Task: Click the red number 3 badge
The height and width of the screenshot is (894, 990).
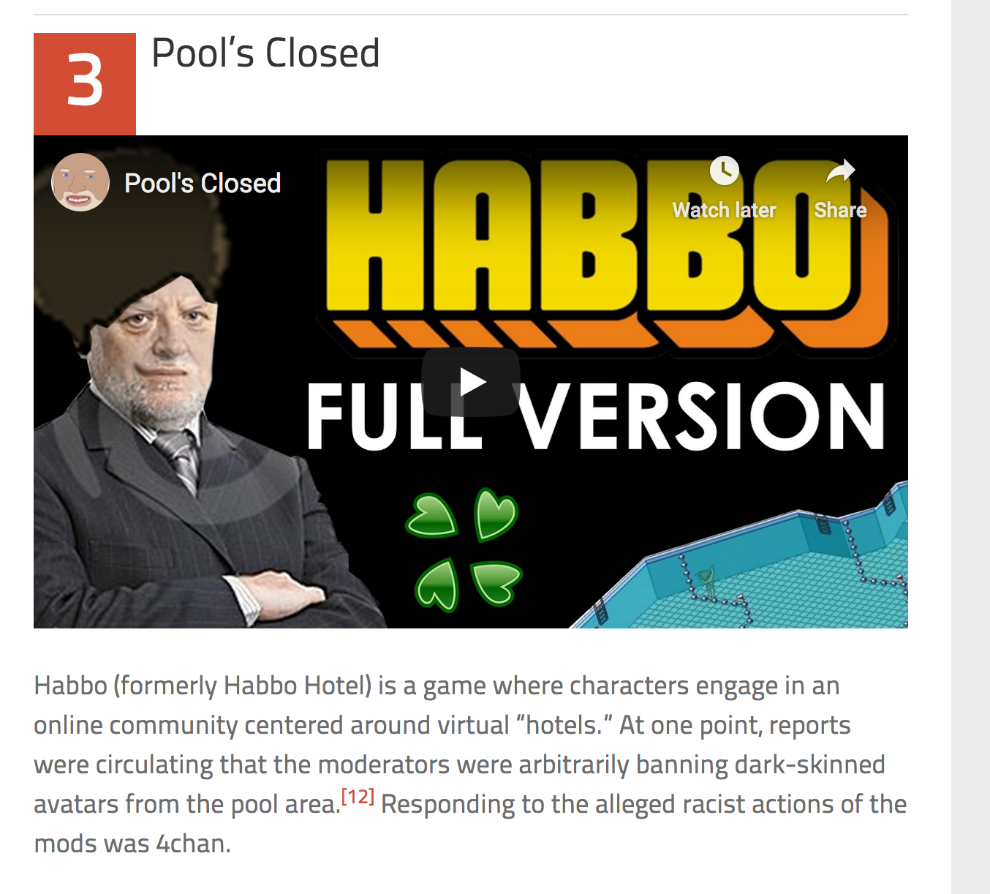Action: point(85,84)
